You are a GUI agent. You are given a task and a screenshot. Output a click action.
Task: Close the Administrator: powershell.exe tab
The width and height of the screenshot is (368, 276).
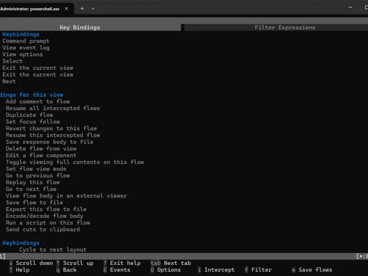[66, 9]
